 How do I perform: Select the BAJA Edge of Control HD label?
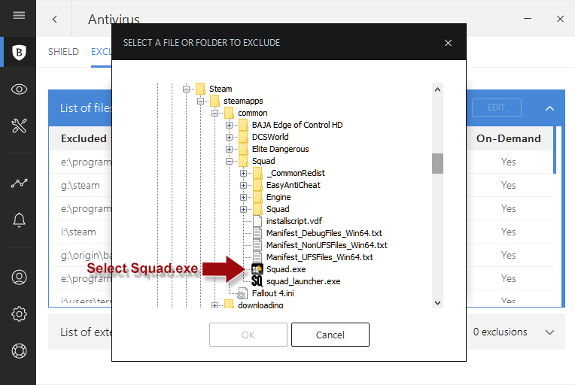click(x=297, y=125)
